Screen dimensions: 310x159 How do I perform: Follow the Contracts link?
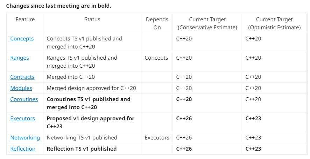click(x=22, y=77)
